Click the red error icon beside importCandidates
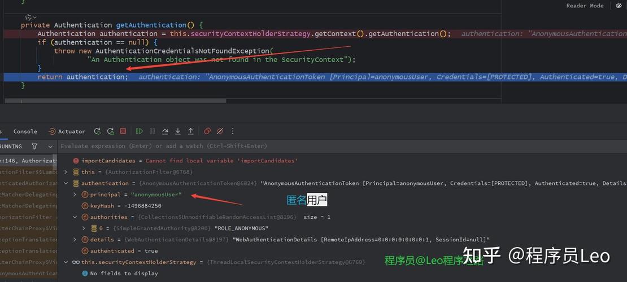Screen dimensions: 627x282 point(76,161)
